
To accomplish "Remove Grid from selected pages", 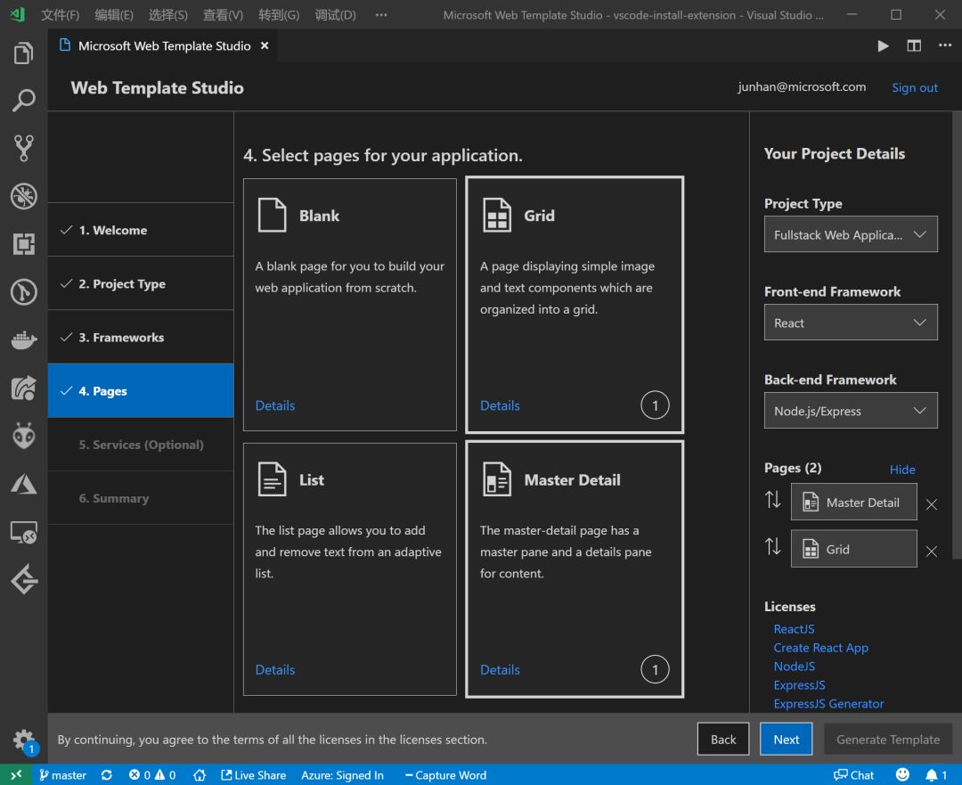I will coord(932,552).
